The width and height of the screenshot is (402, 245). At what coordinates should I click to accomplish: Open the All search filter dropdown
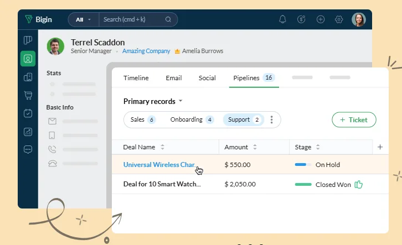[x=83, y=19]
